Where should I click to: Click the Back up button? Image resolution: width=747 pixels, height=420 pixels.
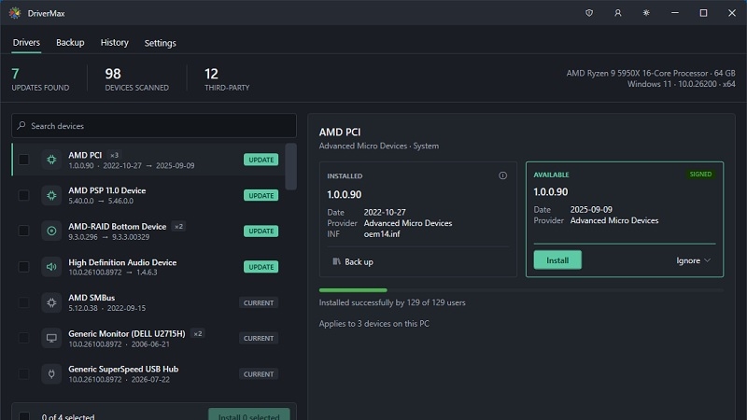(x=353, y=261)
